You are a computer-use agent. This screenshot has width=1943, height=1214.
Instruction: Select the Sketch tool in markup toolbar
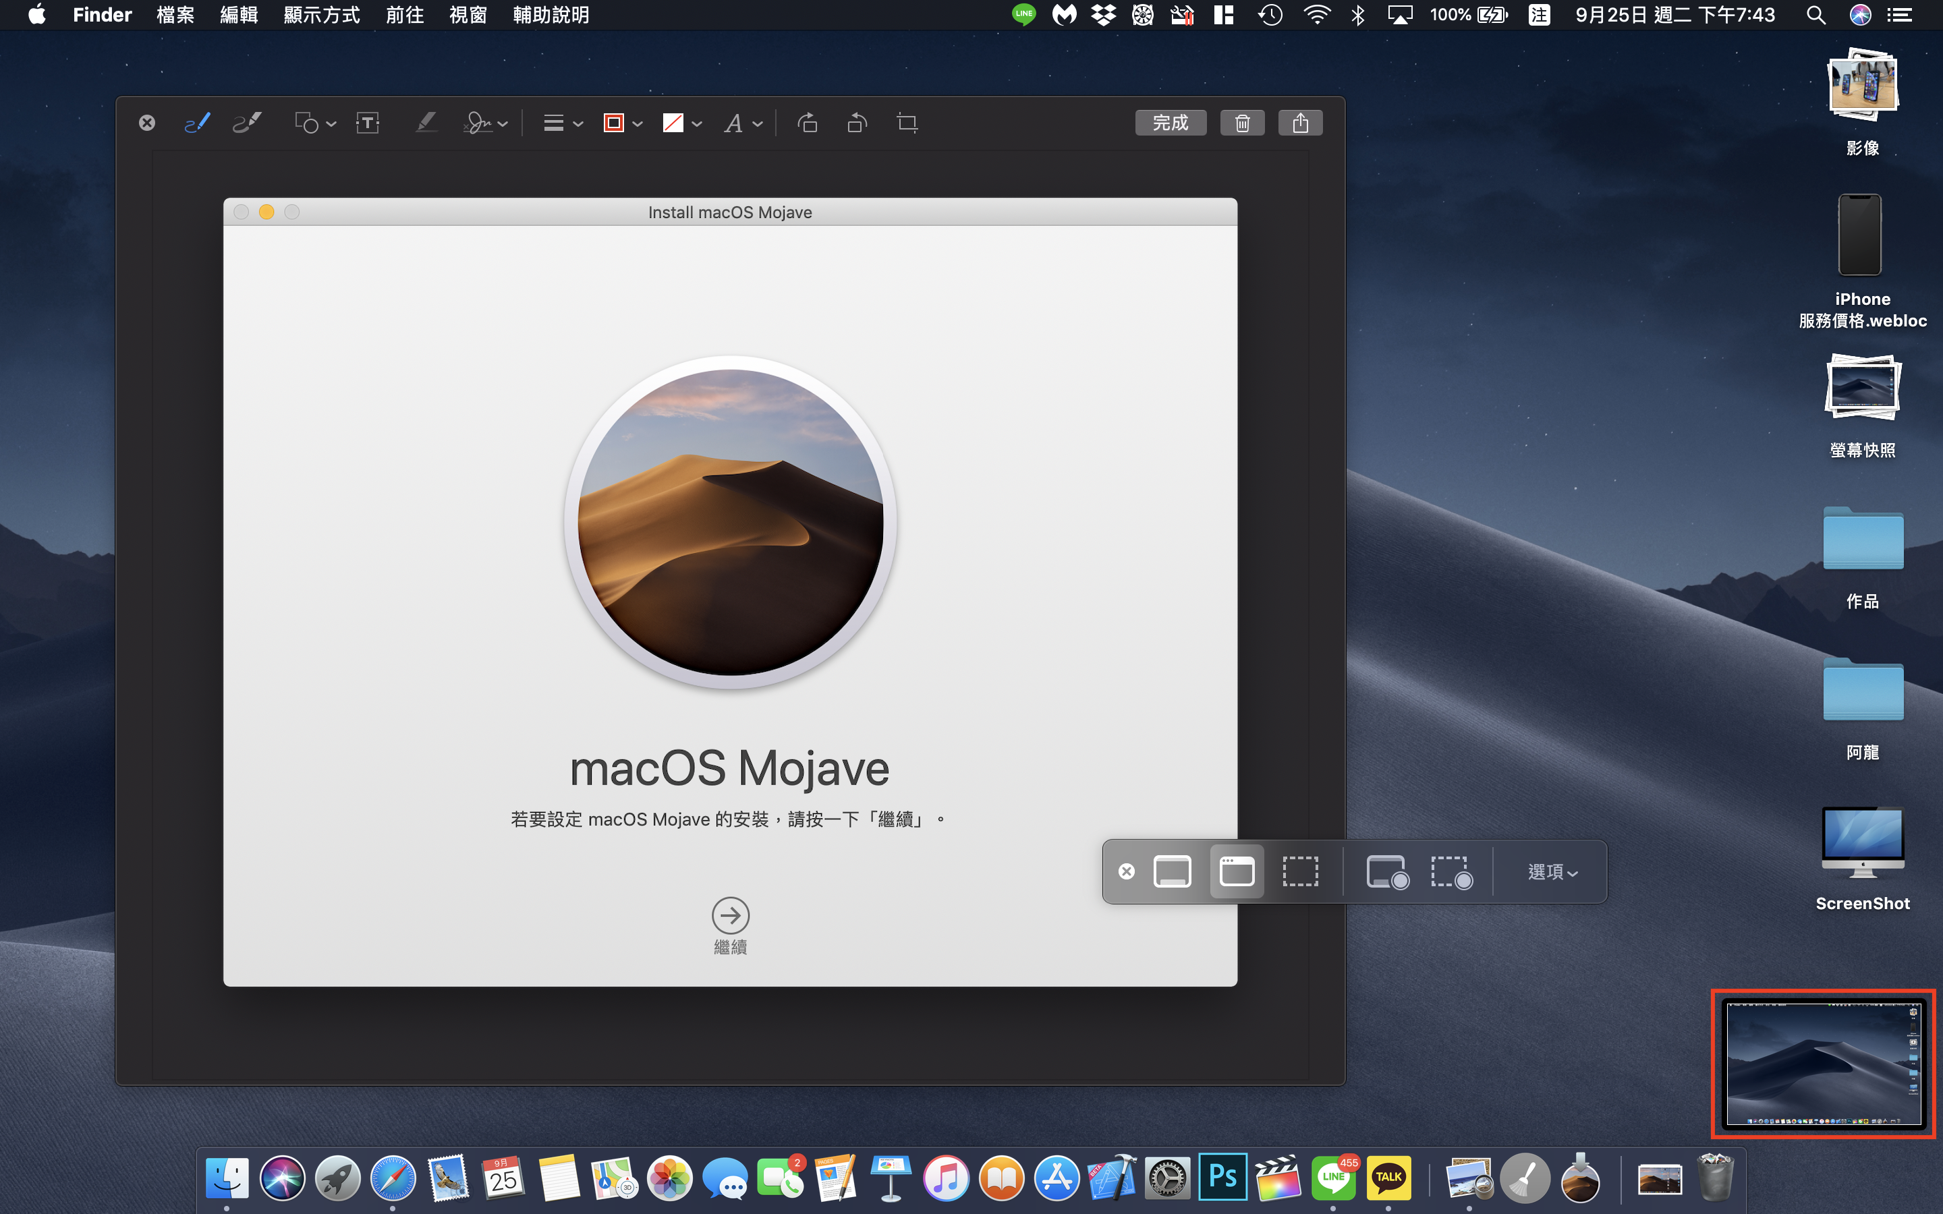[197, 123]
